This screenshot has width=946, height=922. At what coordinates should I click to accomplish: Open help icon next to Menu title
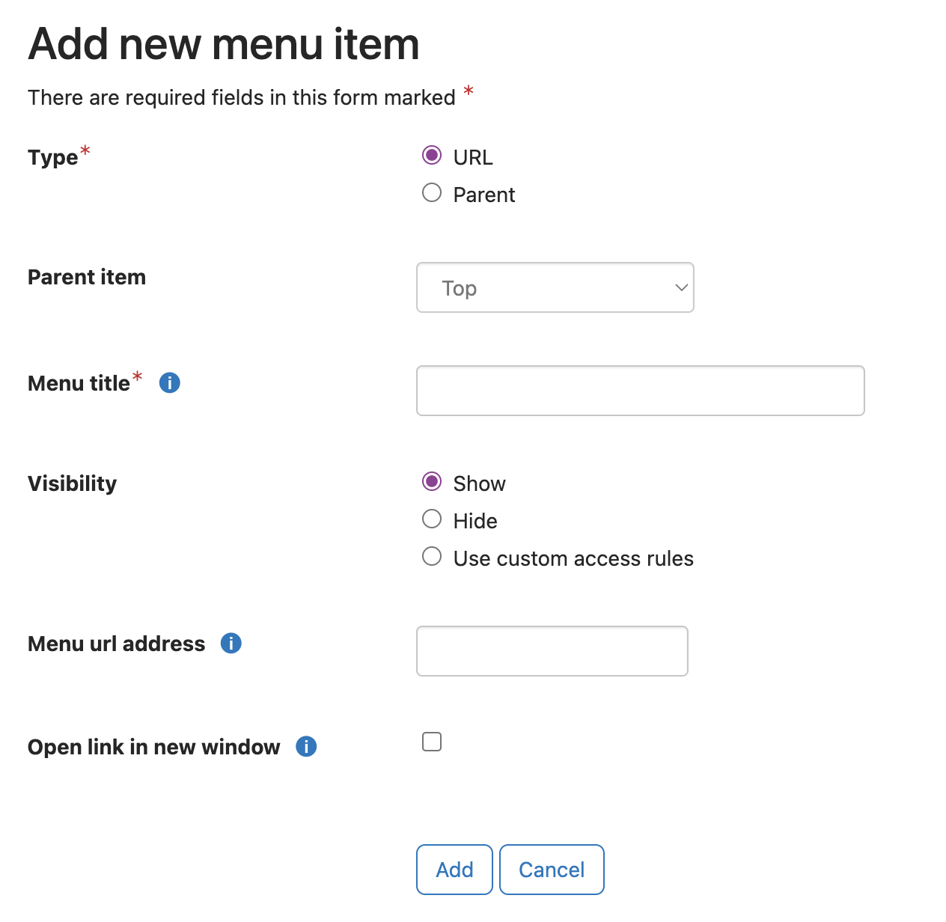click(x=170, y=383)
